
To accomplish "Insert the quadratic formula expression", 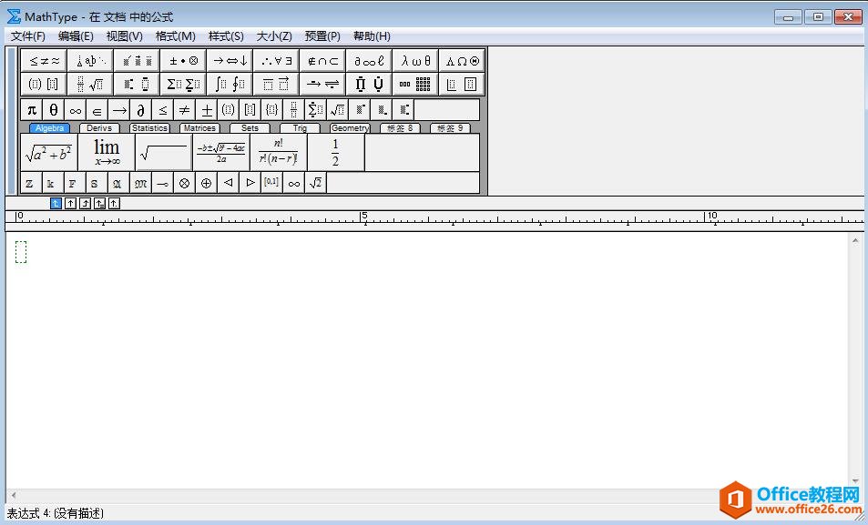I will (x=221, y=153).
